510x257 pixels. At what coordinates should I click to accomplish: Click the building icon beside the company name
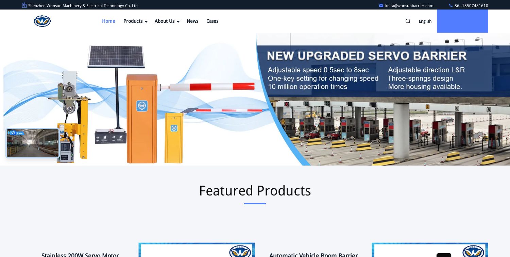pyautogui.click(x=24, y=5)
